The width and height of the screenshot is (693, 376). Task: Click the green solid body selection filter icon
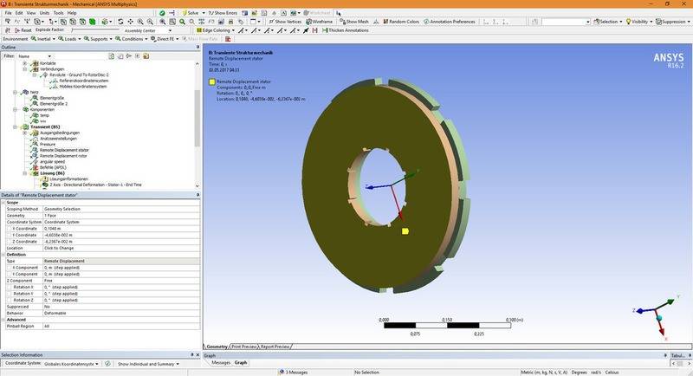pos(92,21)
